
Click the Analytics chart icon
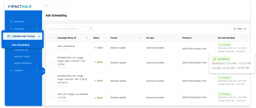[11, 70]
